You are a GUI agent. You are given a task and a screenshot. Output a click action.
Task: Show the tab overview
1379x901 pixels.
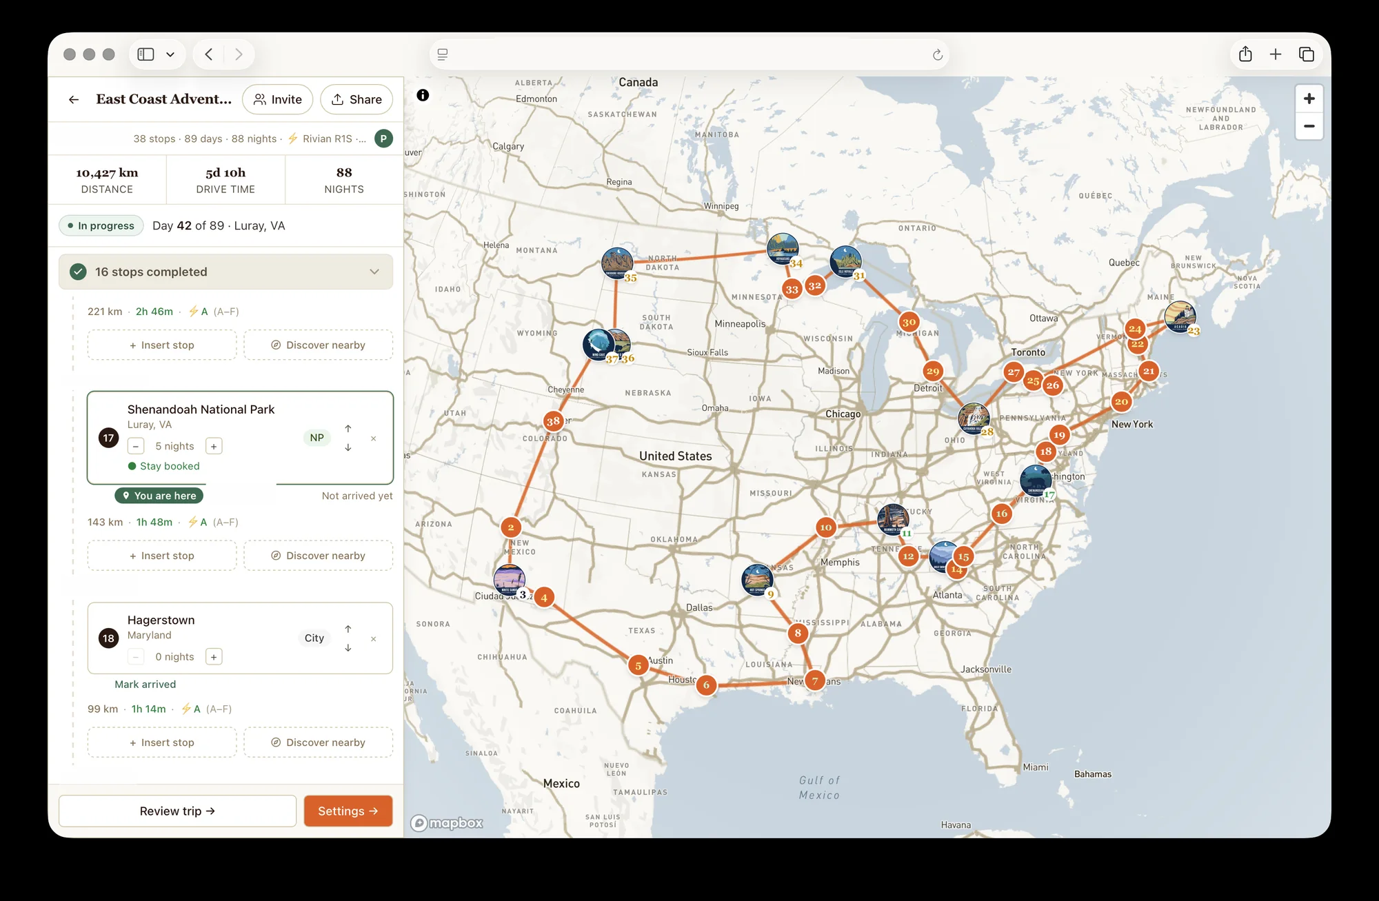click(x=1306, y=54)
